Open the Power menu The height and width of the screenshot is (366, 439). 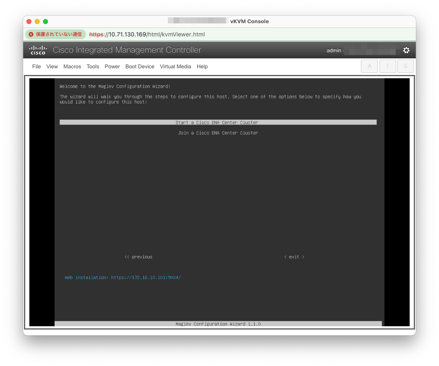pyautogui.click(x=112, y=67)
